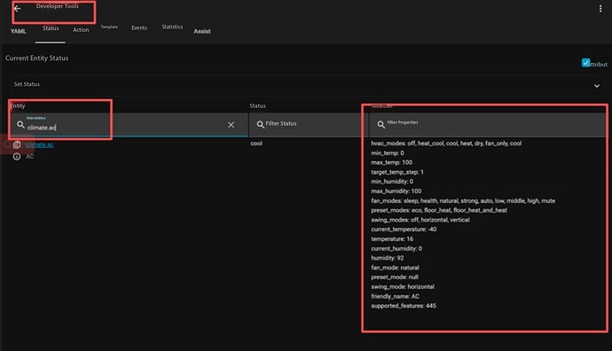
Task: Select the 'humidity: 92' line
Action: [x=388, y=258]
